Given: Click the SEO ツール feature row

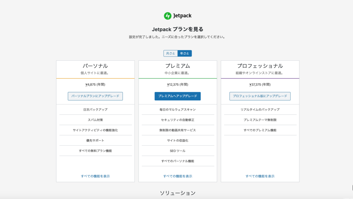Looking at the screenshot, I should point(178,151).
